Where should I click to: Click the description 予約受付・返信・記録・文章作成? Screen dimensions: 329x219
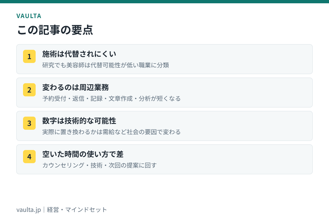pyautogui.click(x=87, y=99)
